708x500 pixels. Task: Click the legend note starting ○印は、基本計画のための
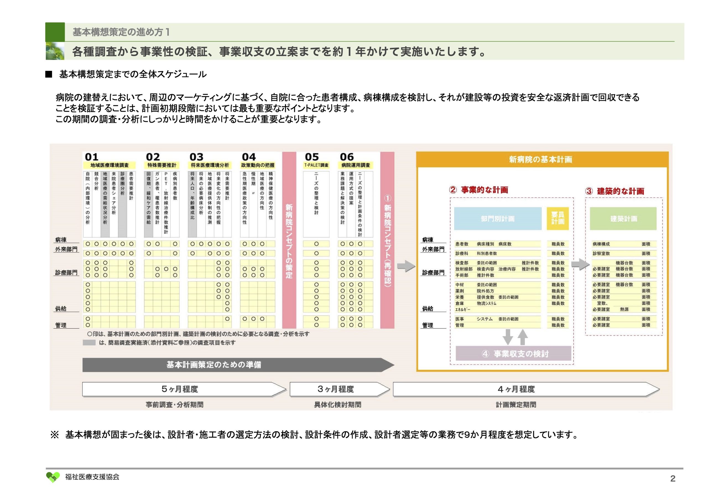tap(198, 334)
